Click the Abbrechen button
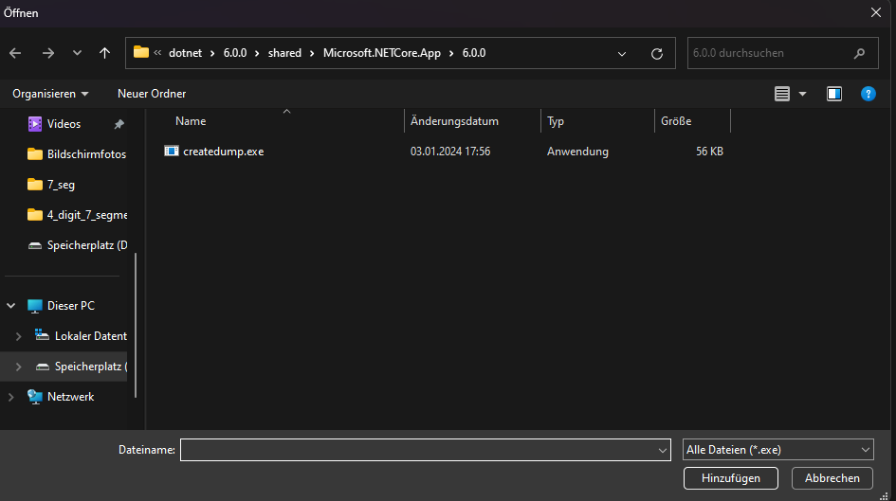896x501 pixels. tap(832, 478)
